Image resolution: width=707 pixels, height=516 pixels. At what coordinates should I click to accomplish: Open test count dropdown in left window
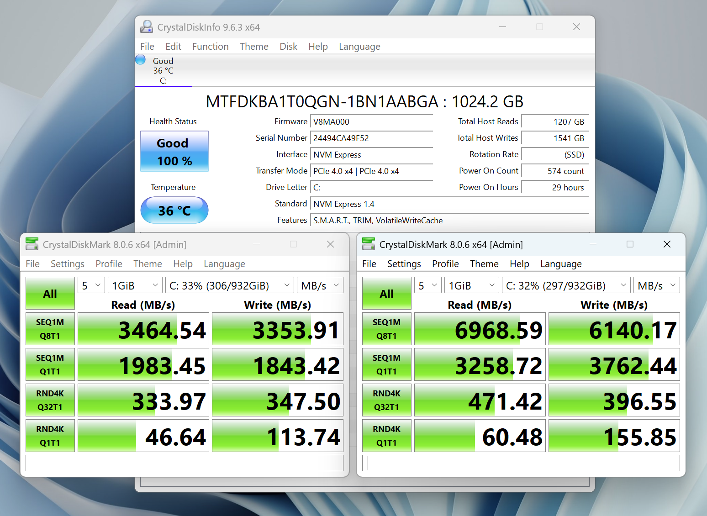coord(91,285)
